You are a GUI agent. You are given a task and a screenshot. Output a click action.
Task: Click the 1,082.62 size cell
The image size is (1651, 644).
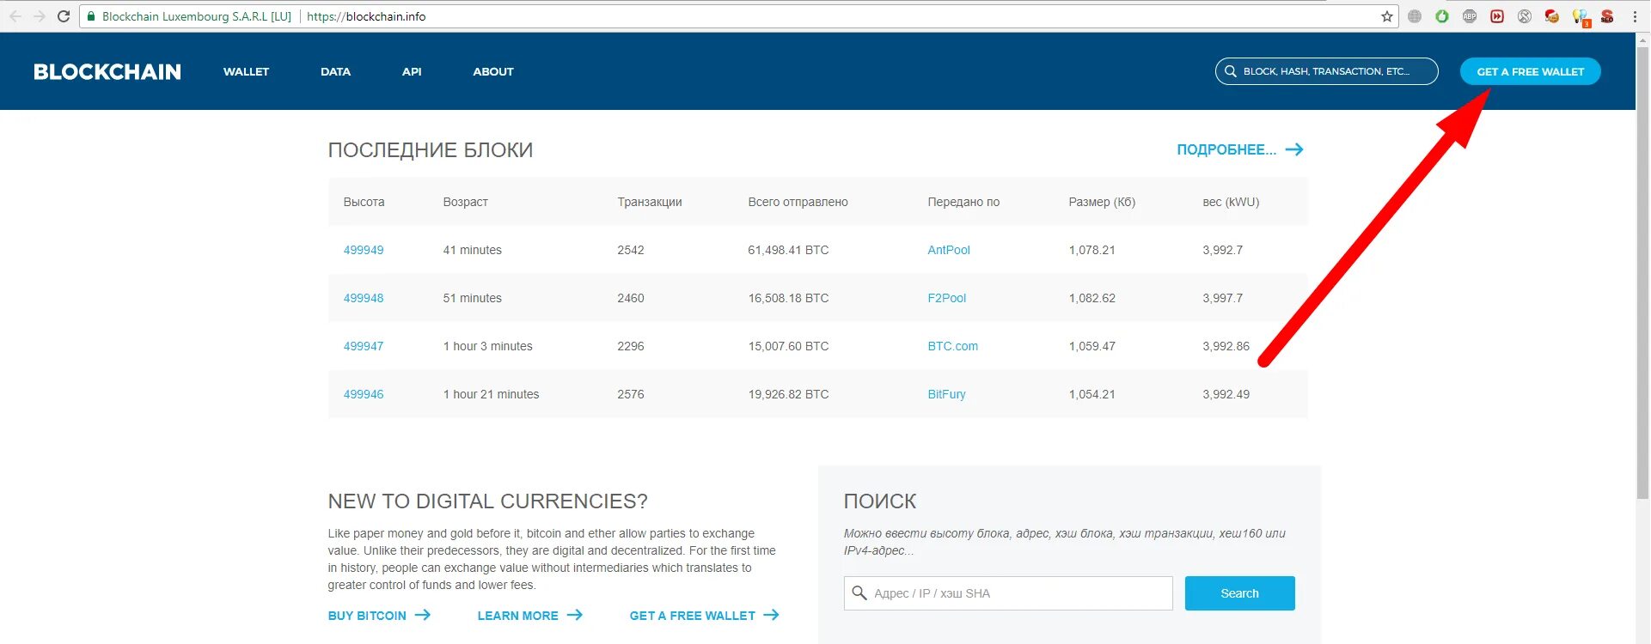click(x=1091, y=298)
